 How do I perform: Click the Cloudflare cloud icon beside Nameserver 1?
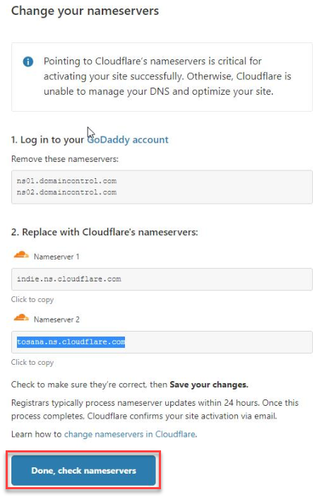21,255
